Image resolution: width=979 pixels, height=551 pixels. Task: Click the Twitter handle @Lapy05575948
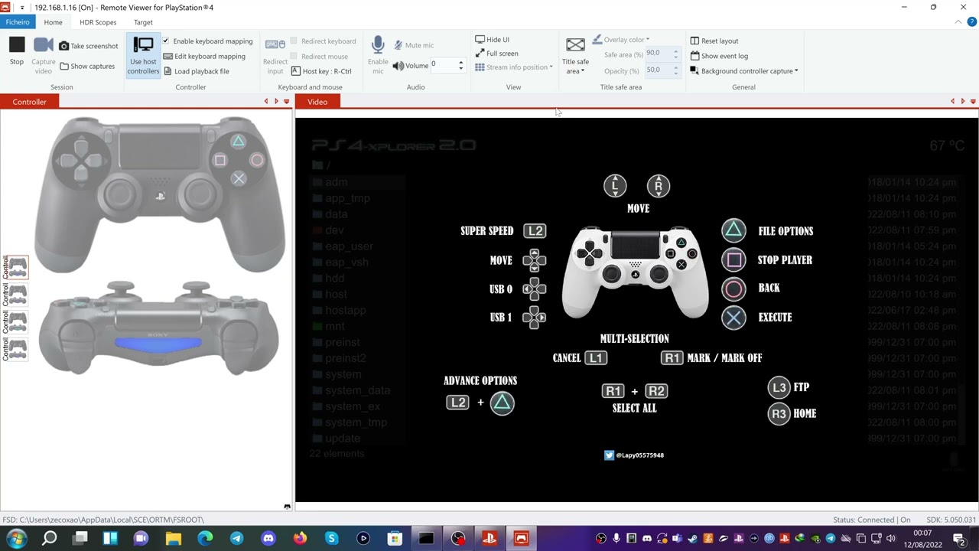[639, 455]
